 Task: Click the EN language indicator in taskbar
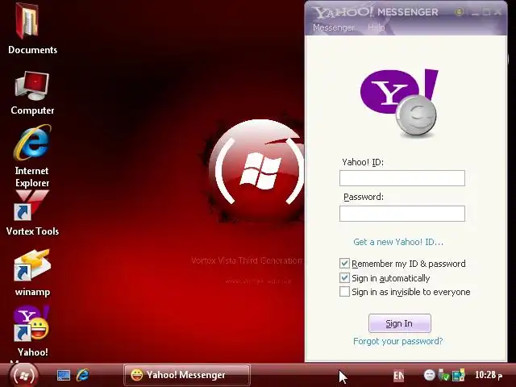pos(398,376)
